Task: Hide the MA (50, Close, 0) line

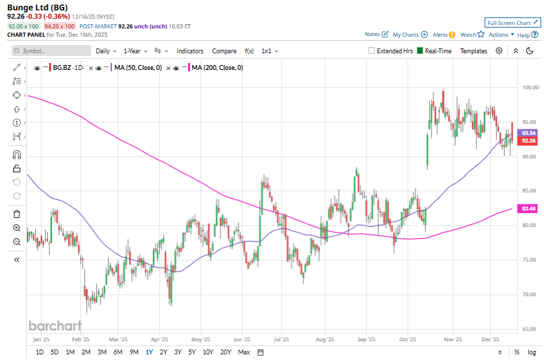Action: pyautogui.click(x=99, y=68)
